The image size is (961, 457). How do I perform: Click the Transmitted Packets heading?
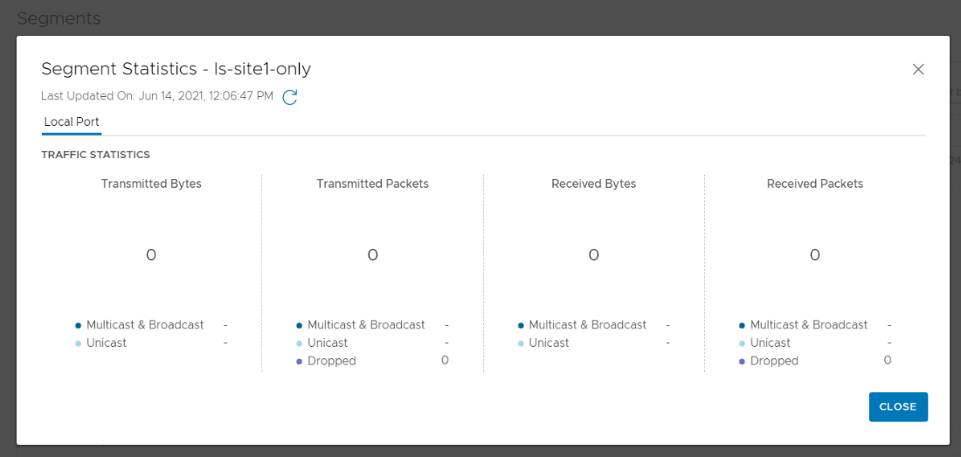(372, 184)
